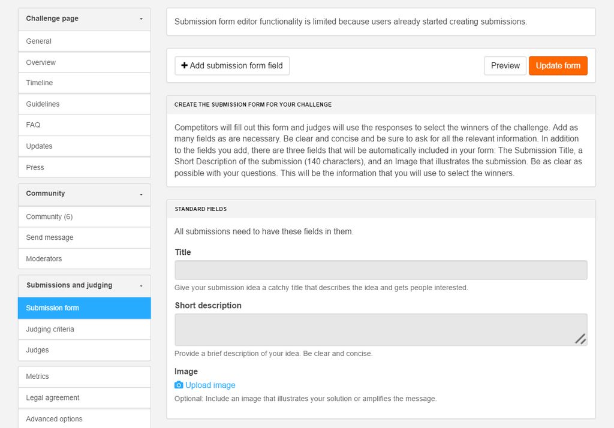Click the Upload image link
The width and height of the screenshot is (614, 428).
pos(210,385)
